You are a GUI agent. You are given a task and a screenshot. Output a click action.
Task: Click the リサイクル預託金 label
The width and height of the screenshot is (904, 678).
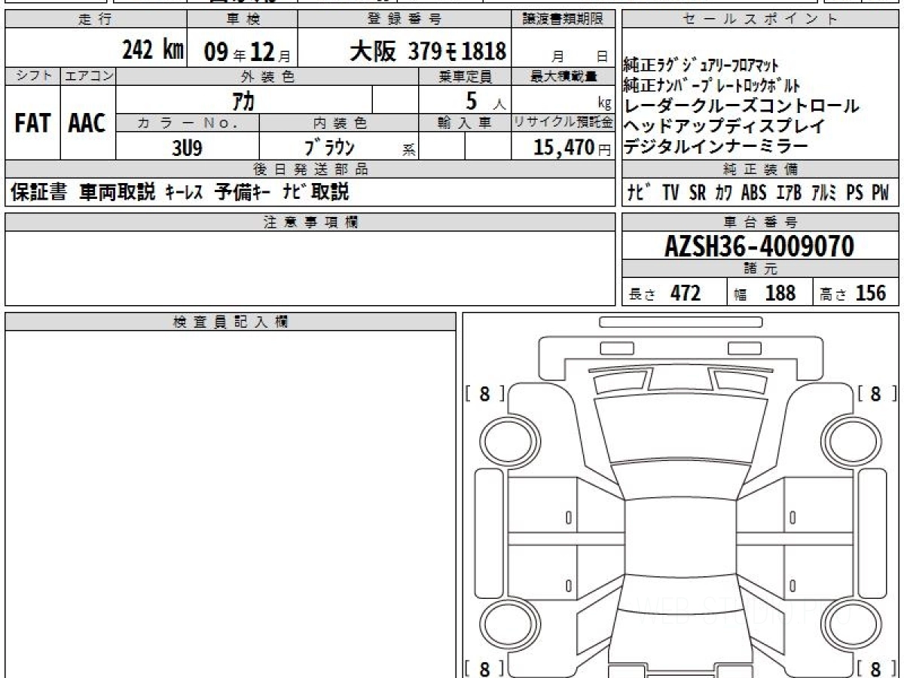tap(563, 123)
